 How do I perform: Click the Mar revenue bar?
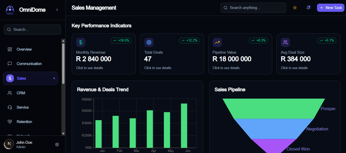133,133
